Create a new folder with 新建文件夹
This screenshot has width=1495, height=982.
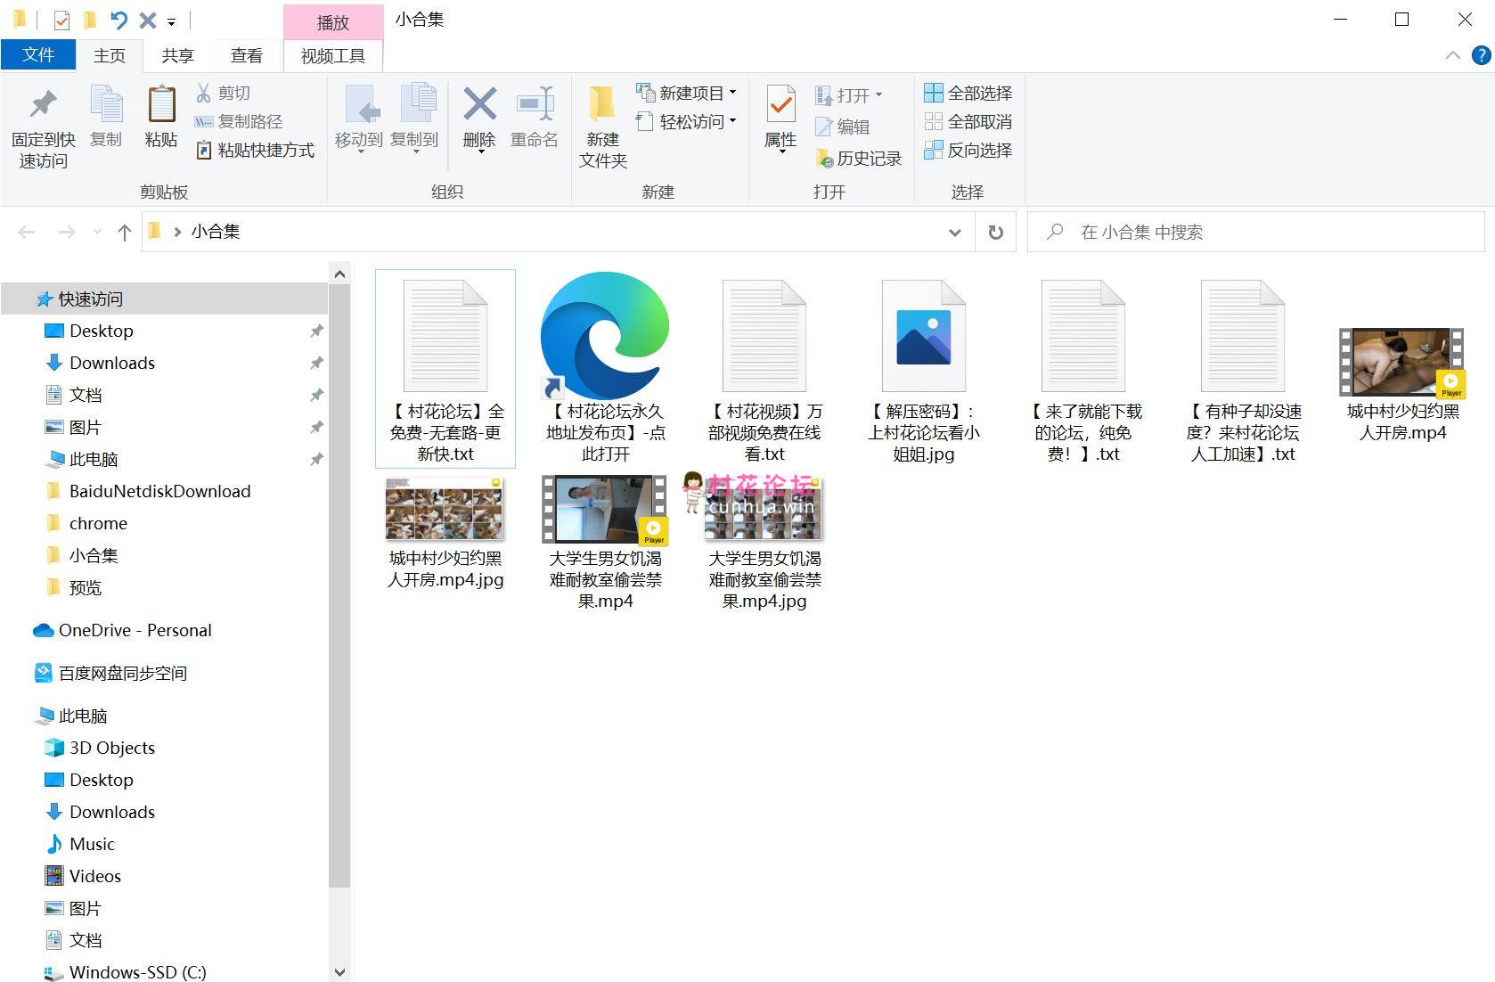coord(602,106)
